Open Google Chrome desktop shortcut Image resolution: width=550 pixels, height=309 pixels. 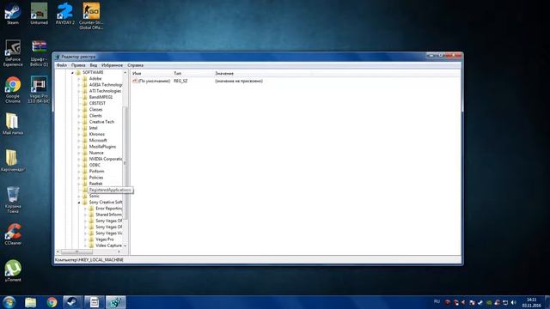[x=13, y=89]
